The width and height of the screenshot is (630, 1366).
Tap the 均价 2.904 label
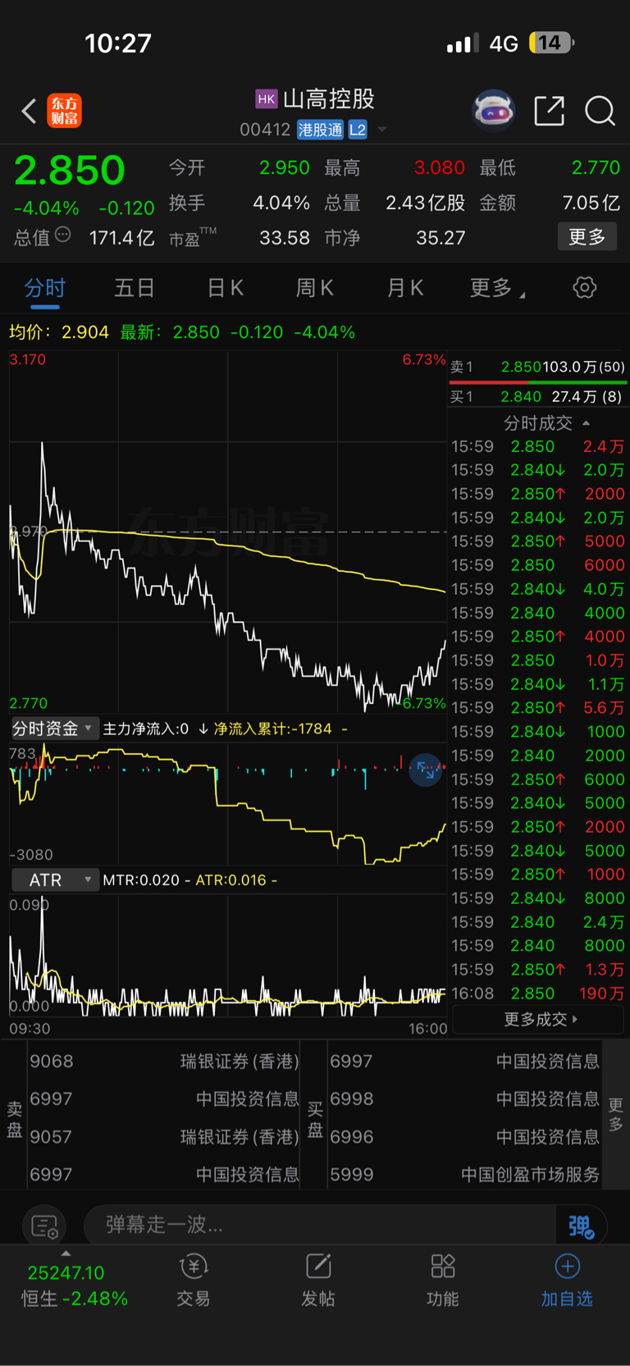click(59, 332)
